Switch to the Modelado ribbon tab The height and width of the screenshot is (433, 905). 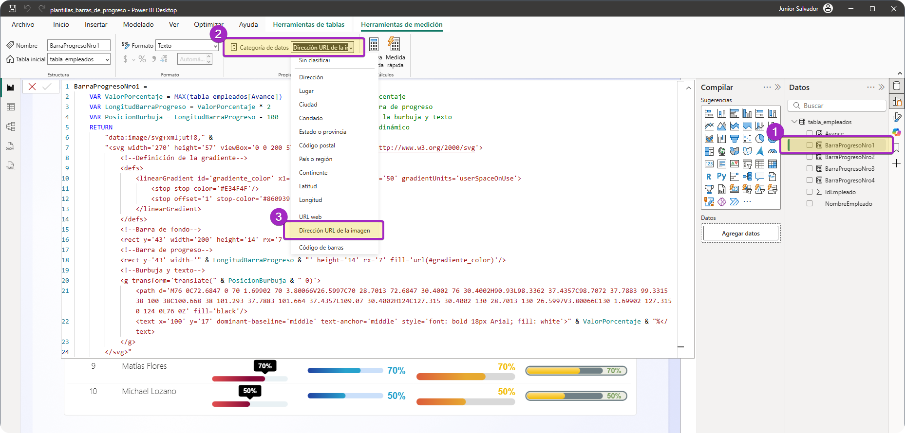(x=138, y=24)
